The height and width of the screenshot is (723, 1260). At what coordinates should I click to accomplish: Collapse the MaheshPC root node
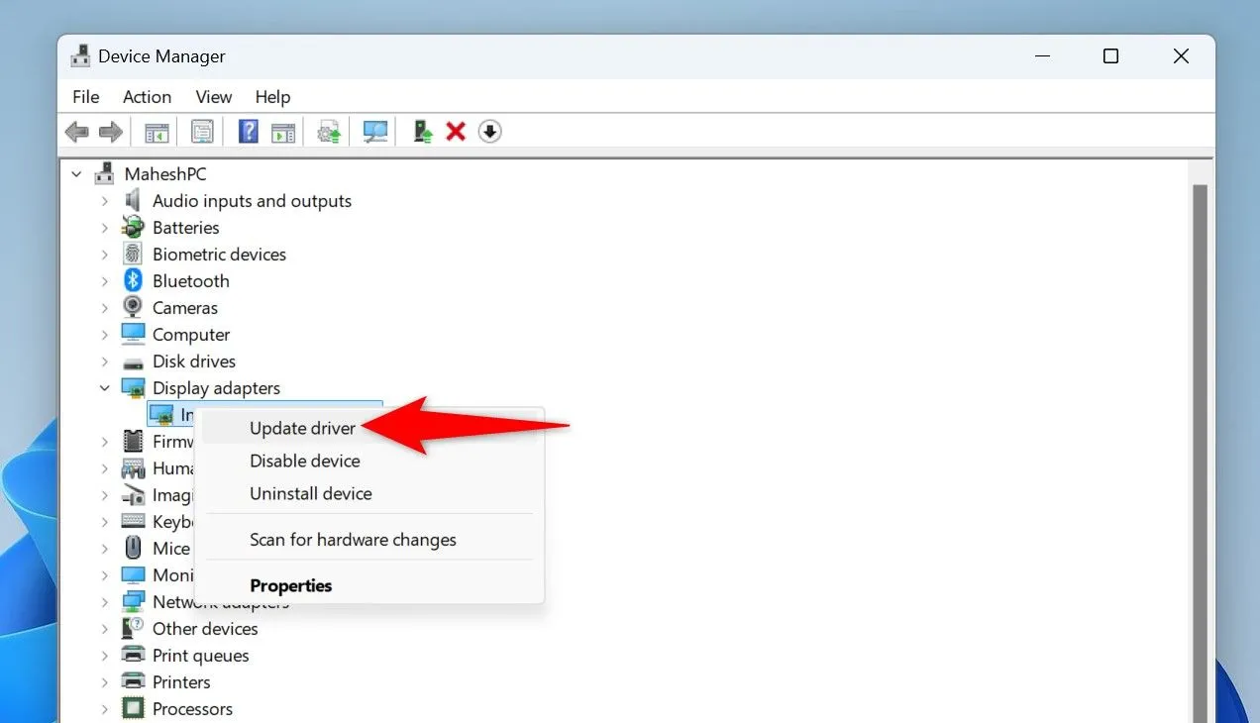[x=77, y=174]
